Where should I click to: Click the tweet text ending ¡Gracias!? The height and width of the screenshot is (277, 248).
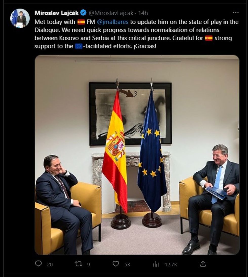(136, 34)
